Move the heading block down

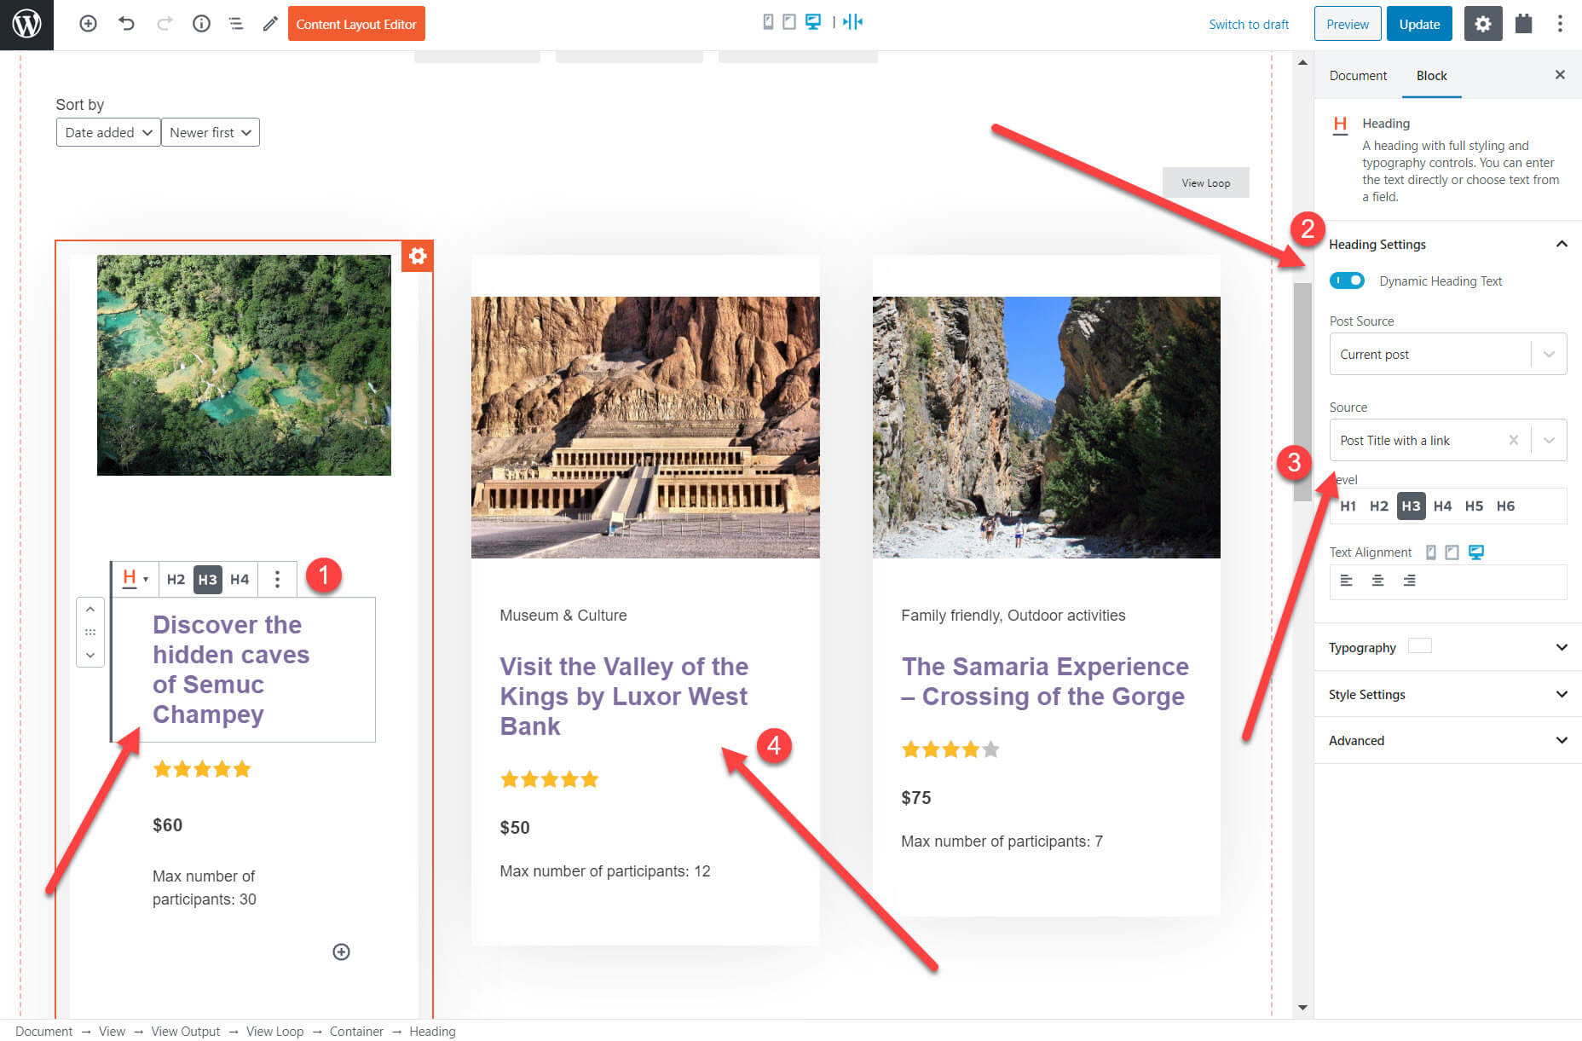pos(90,656)
